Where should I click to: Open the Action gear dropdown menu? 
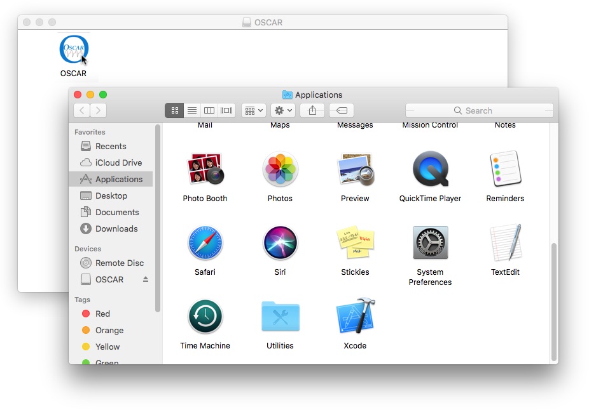[x=283, y=110]
